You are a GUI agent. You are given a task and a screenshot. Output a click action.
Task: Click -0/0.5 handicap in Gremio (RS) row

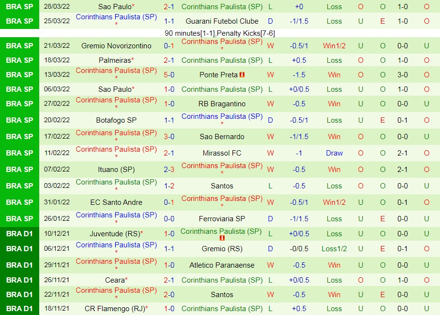click(x=299, y=249)
